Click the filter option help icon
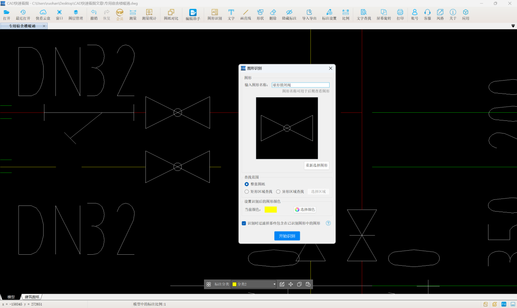This screenshot has width=517, height=308. click(x=328, y=223)
